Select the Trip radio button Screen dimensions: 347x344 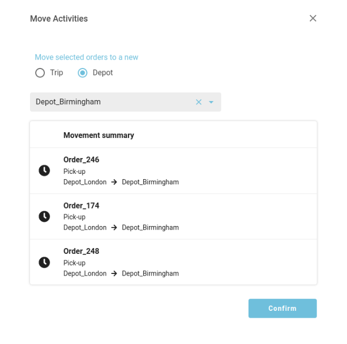tap(40, 73)
